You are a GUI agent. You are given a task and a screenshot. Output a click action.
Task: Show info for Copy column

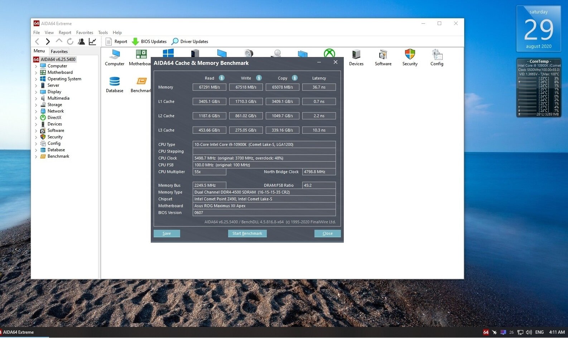295,78
